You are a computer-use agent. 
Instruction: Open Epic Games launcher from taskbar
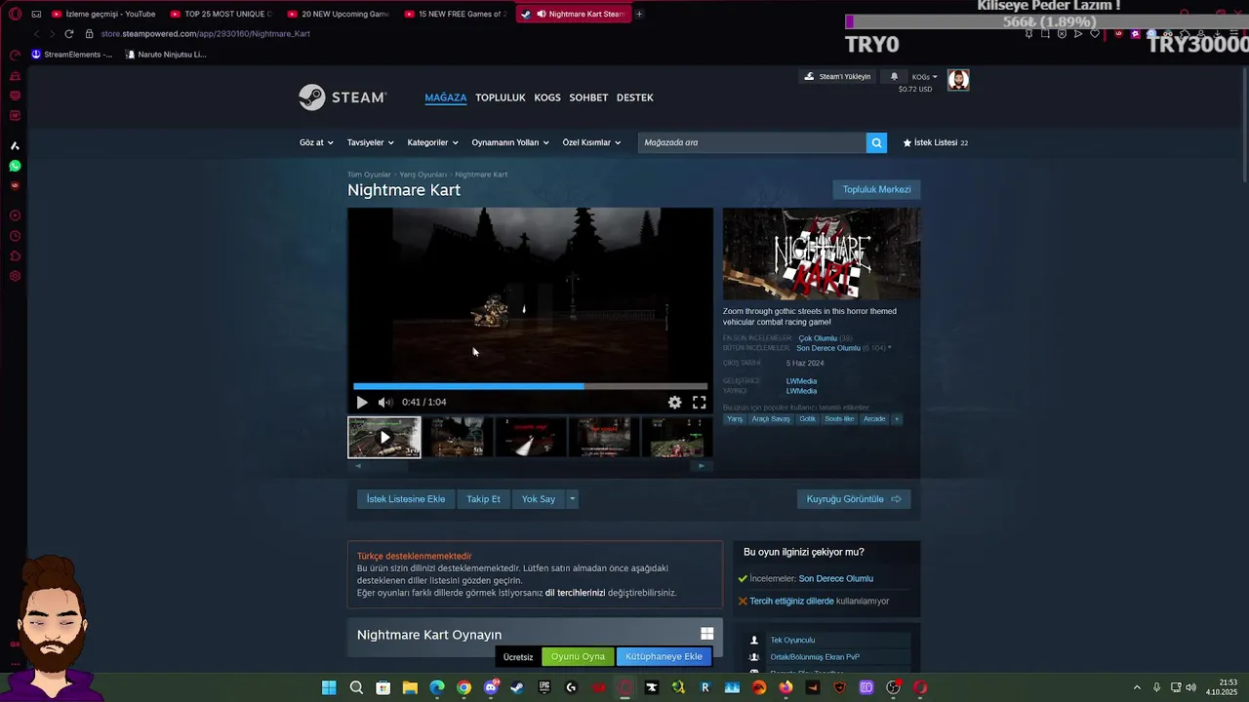(544, 687)
